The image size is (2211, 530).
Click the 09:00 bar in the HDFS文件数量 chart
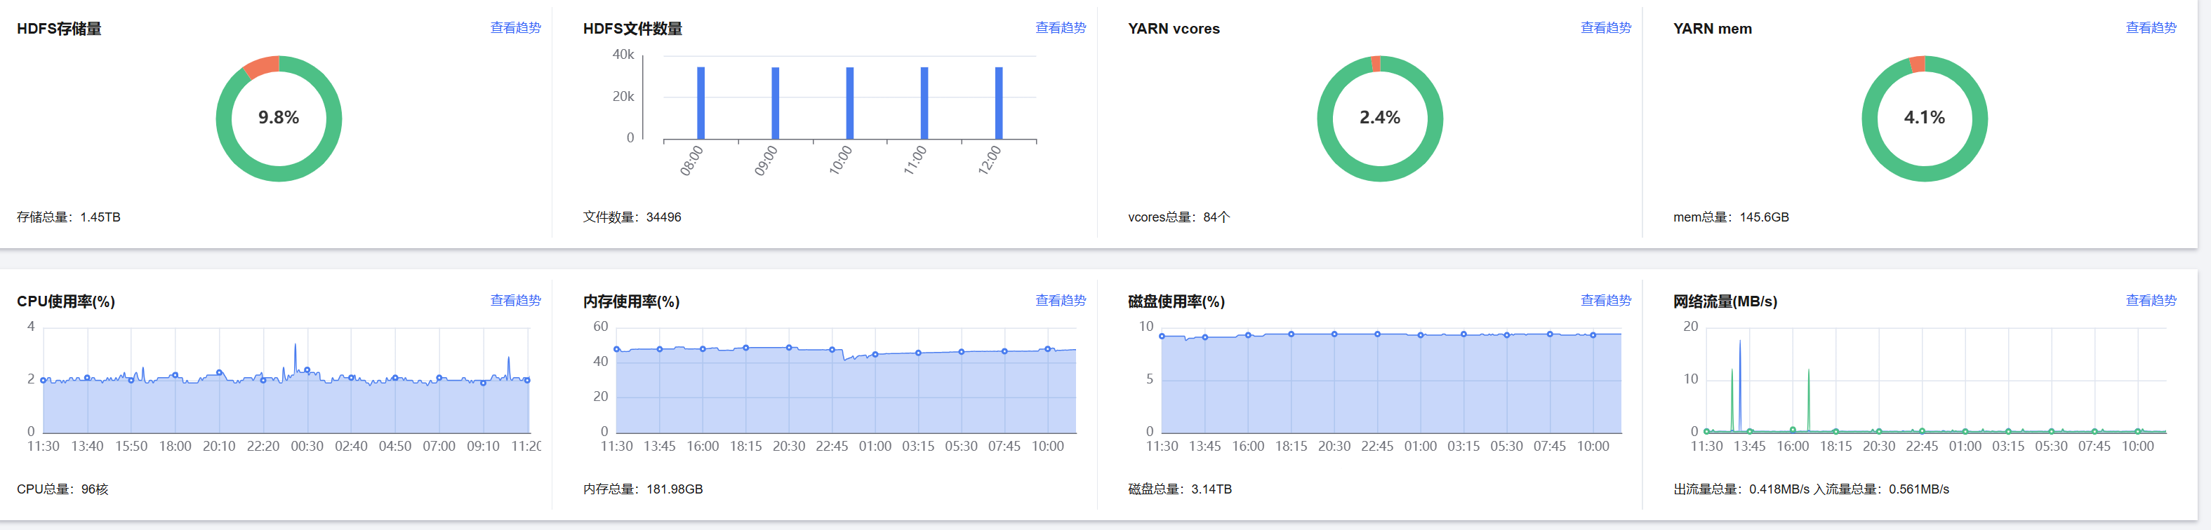[x=775, y=103]
